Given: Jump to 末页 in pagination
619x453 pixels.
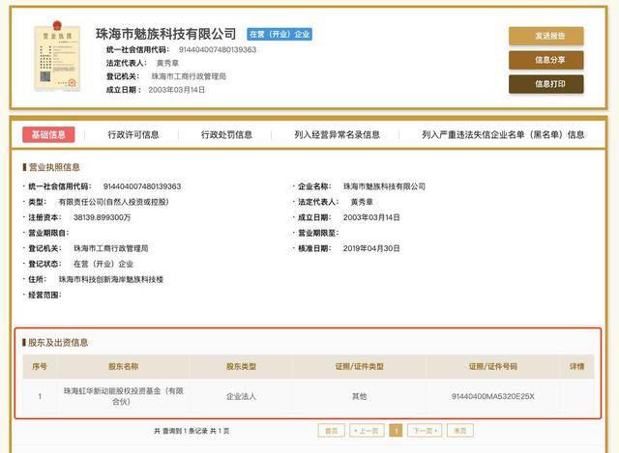Looking at the screenshot, I should tap(460, 431).
